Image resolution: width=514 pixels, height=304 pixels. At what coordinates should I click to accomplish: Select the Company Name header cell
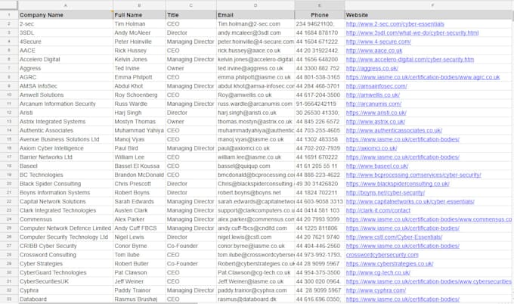[66, 15]
